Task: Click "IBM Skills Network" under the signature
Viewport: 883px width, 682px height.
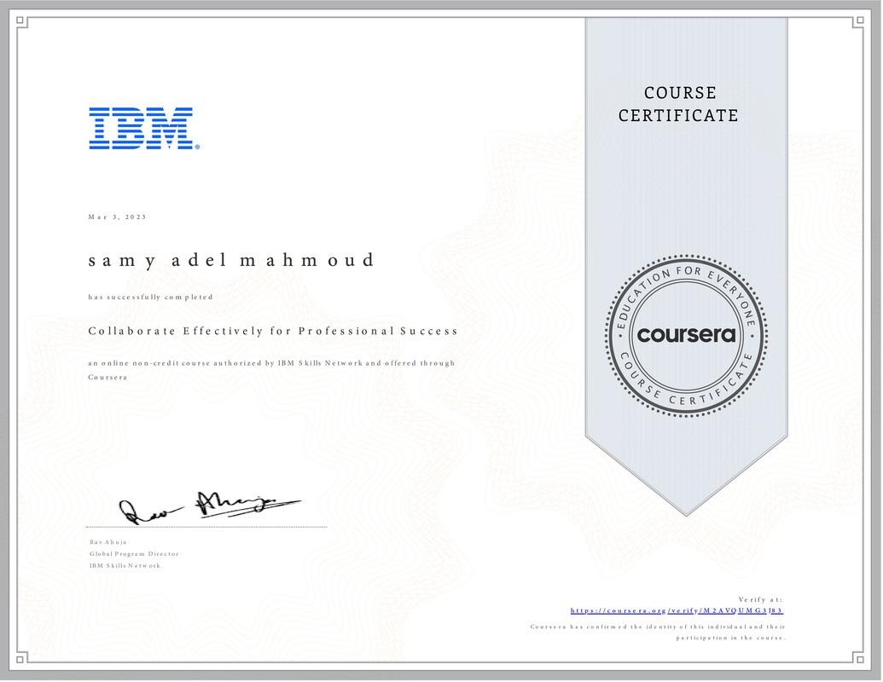Action: point(125,566)
